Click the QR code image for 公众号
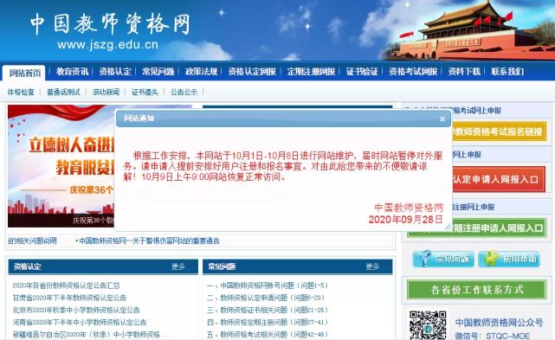 428,324
